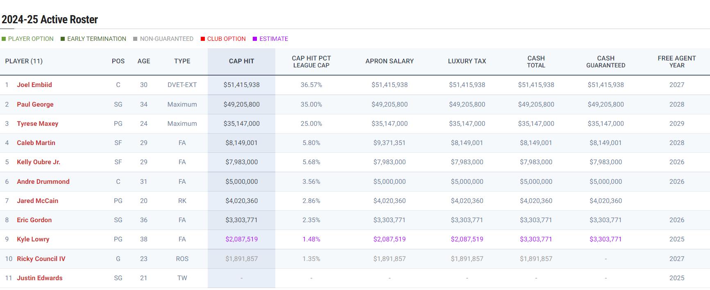Click Tyrese Maxey's $35,147,000 cap hit

[242, 123]
